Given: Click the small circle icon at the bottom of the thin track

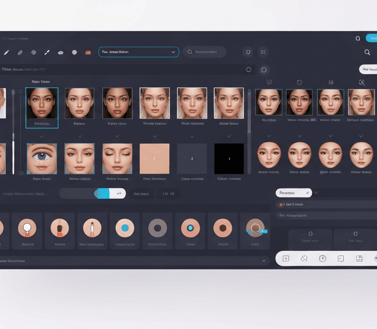Looking at the screenshot, I should coord(21,173).
